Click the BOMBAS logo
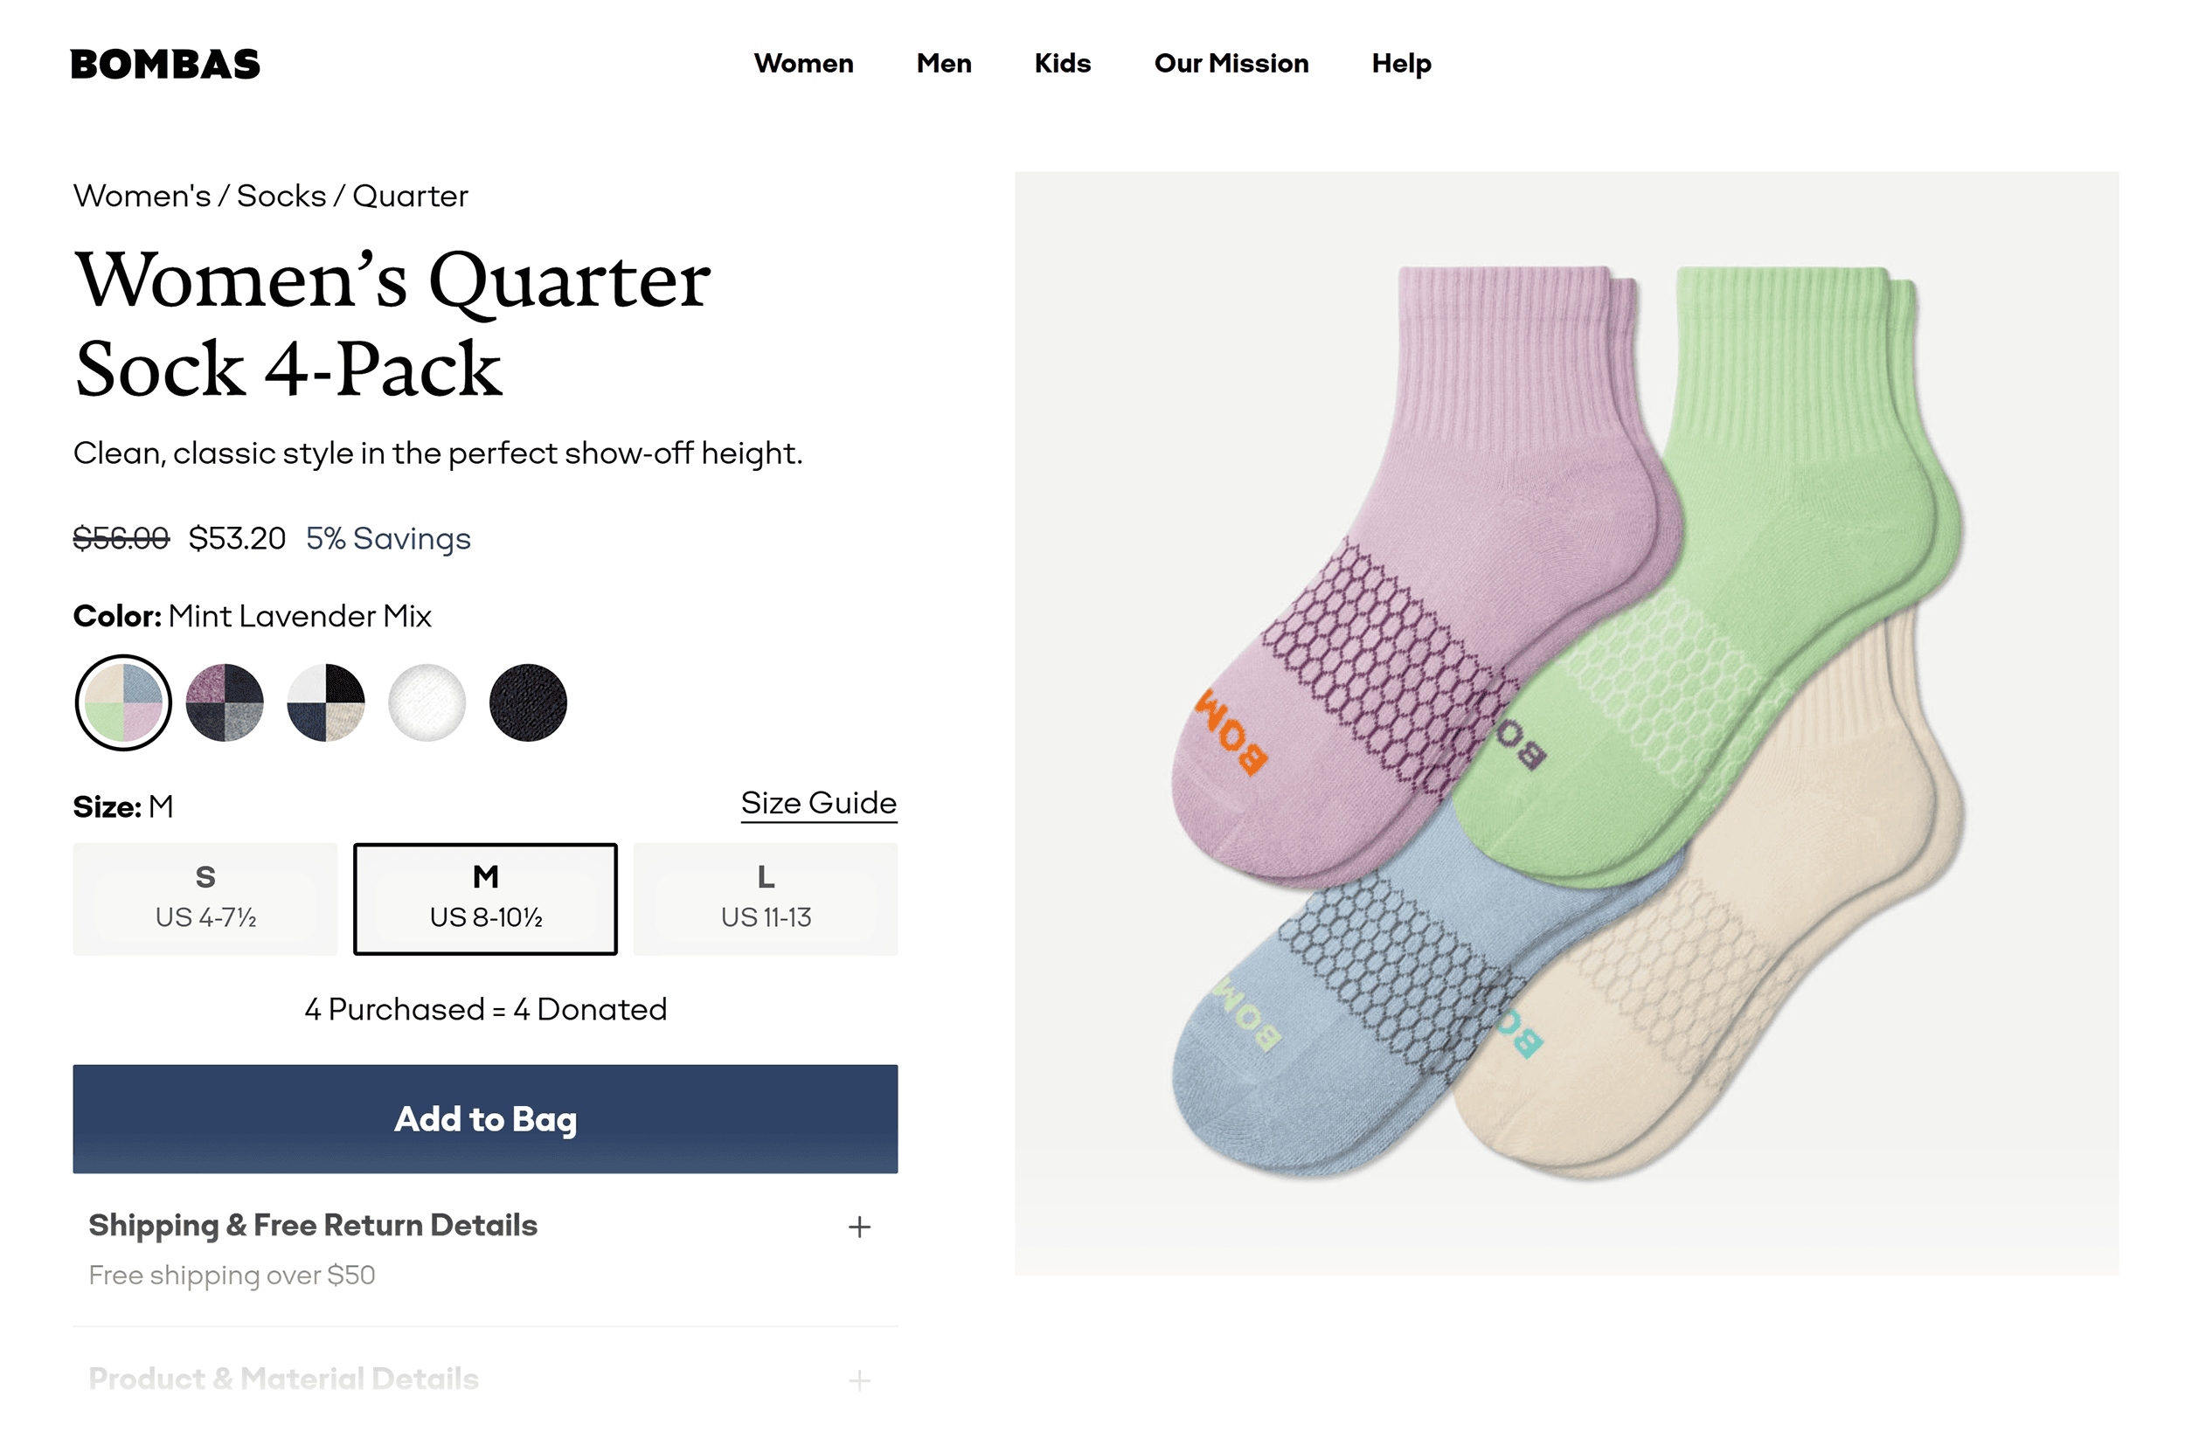 pos(167,63)
